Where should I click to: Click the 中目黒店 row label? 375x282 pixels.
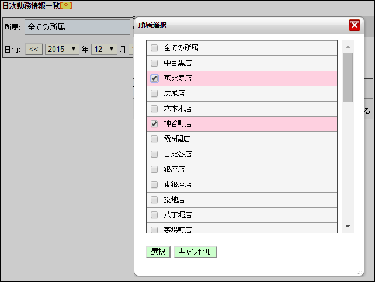click(178, 63)
